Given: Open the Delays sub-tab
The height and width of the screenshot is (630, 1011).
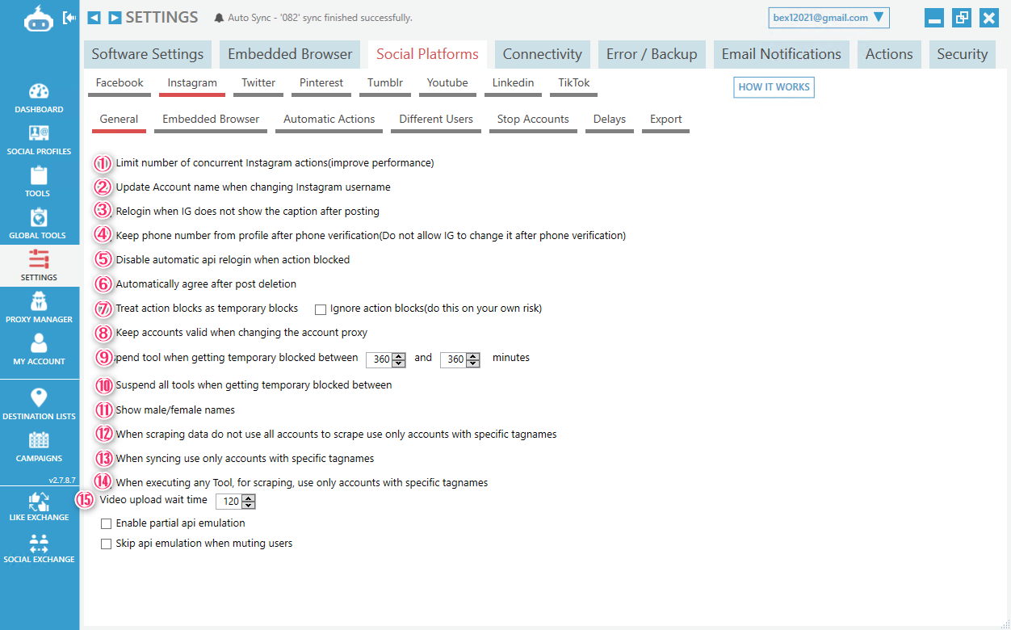Looking at the screenshot, I should coord(610,120).
